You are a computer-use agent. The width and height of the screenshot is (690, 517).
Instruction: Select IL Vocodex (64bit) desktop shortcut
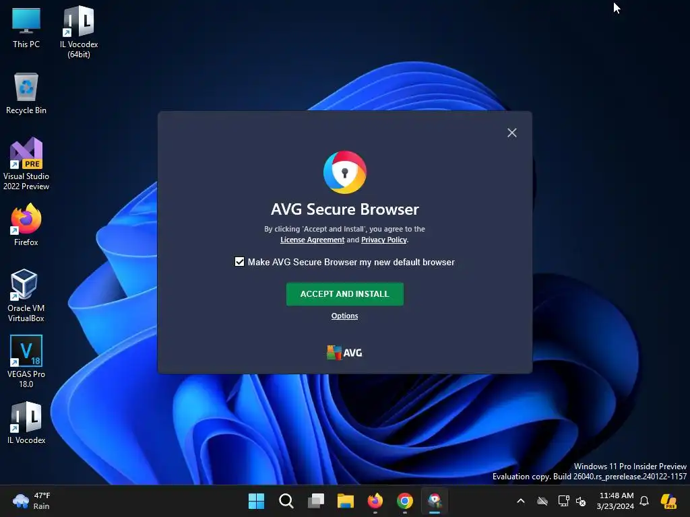(x=79, y=32)
